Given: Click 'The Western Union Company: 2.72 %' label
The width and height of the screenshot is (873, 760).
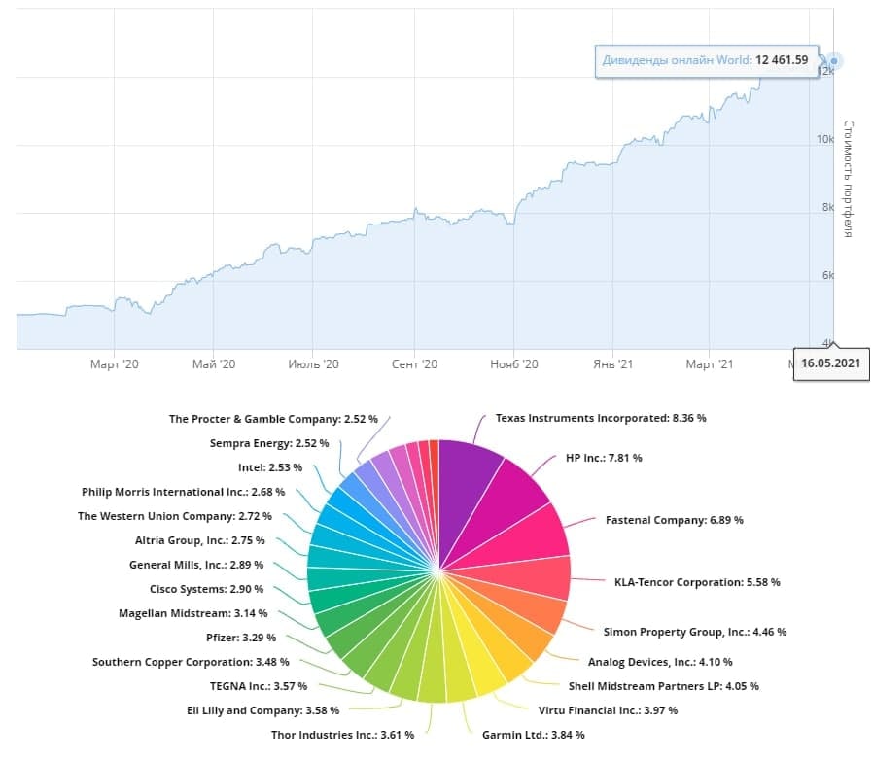Looking at the screenshot, I should point(175,516).
